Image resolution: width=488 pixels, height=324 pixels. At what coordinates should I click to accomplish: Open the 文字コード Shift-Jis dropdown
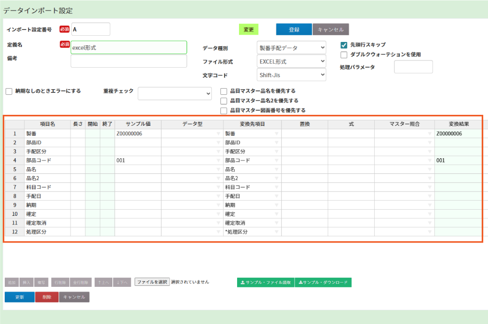(x=291, y=75)
